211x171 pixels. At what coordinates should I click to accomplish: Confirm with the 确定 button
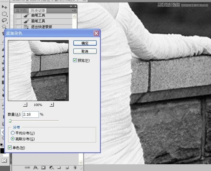pos(85,43)
